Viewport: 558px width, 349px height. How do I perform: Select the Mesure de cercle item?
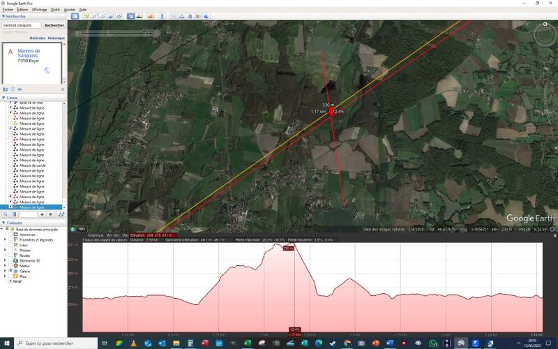click(x=32, y=165)
